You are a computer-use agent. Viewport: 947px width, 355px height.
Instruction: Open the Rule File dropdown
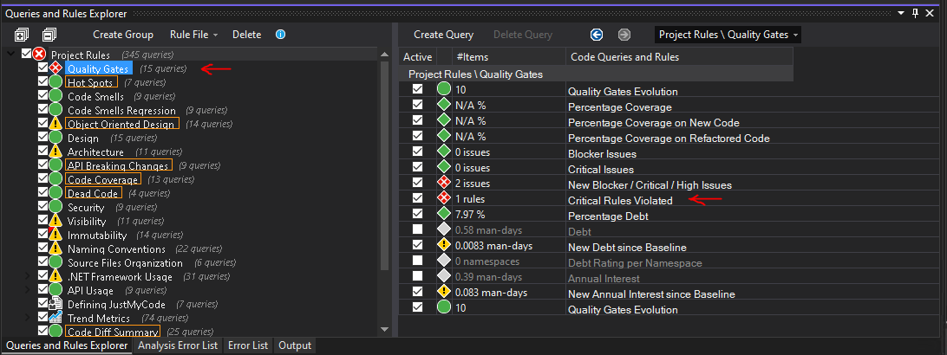(193, 35)
